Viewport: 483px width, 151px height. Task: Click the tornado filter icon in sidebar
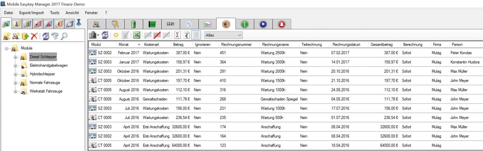(x=55, y=36)
